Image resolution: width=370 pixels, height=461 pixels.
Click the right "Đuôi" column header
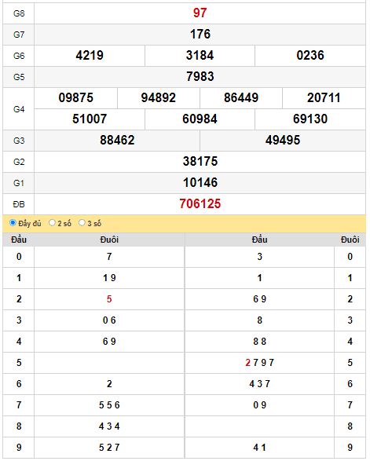tap(350, 240)
